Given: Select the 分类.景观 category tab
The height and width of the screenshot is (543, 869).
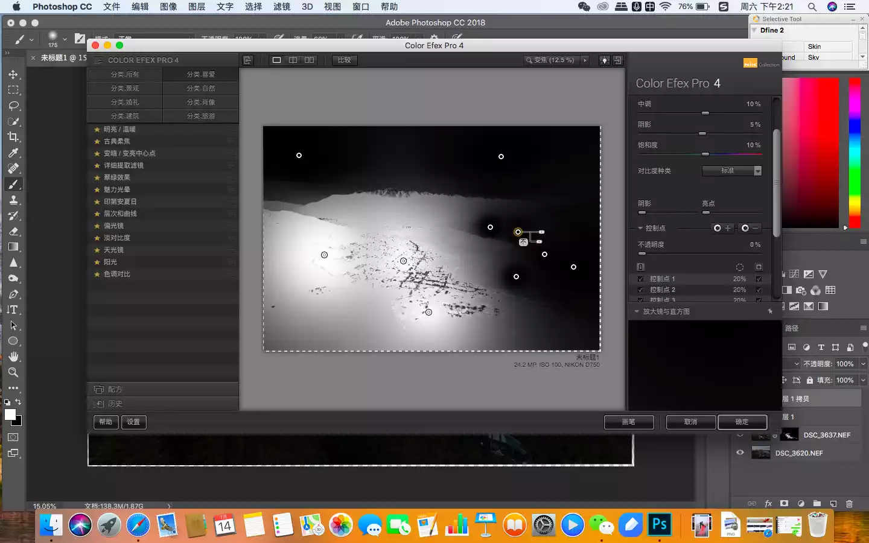Looking at the screenshot, I should [125, 88].
